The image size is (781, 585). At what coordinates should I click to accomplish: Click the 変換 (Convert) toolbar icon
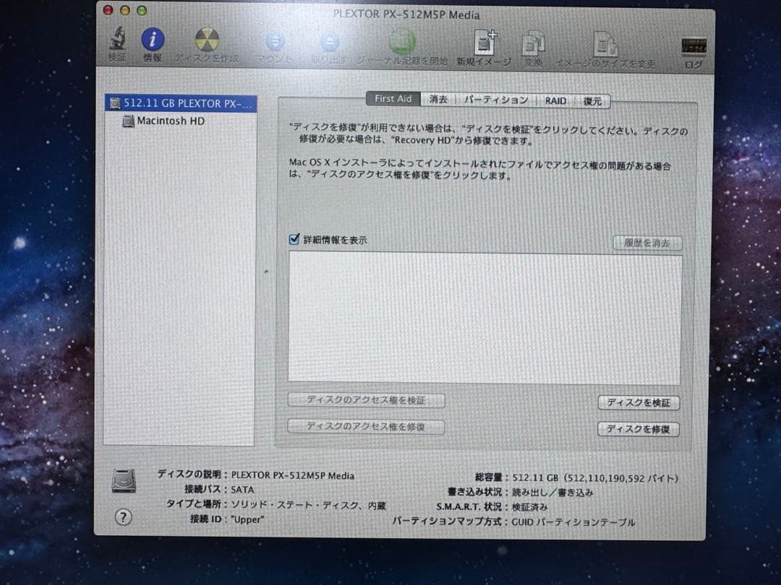click(535, 43)
